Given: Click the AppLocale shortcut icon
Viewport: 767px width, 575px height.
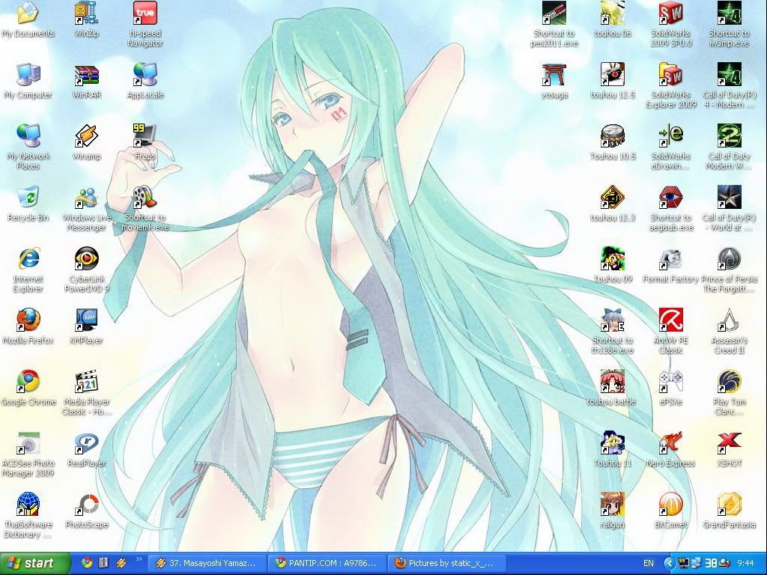Looking at the screenshot, I should click(x=145, y=74).
